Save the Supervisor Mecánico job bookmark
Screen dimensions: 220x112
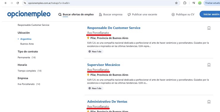[x=209, y=65]
